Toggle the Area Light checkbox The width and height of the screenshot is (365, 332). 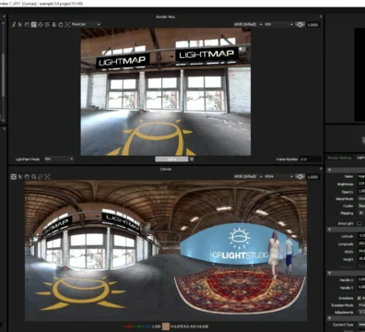pos(359,223)
